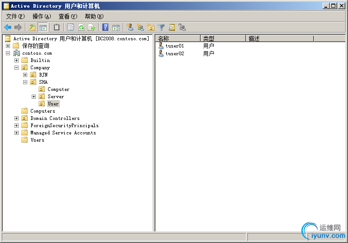Viewport: 348px width, 243px height.
Task: Close the Active Directory window
Action: [x=341, y=6]
